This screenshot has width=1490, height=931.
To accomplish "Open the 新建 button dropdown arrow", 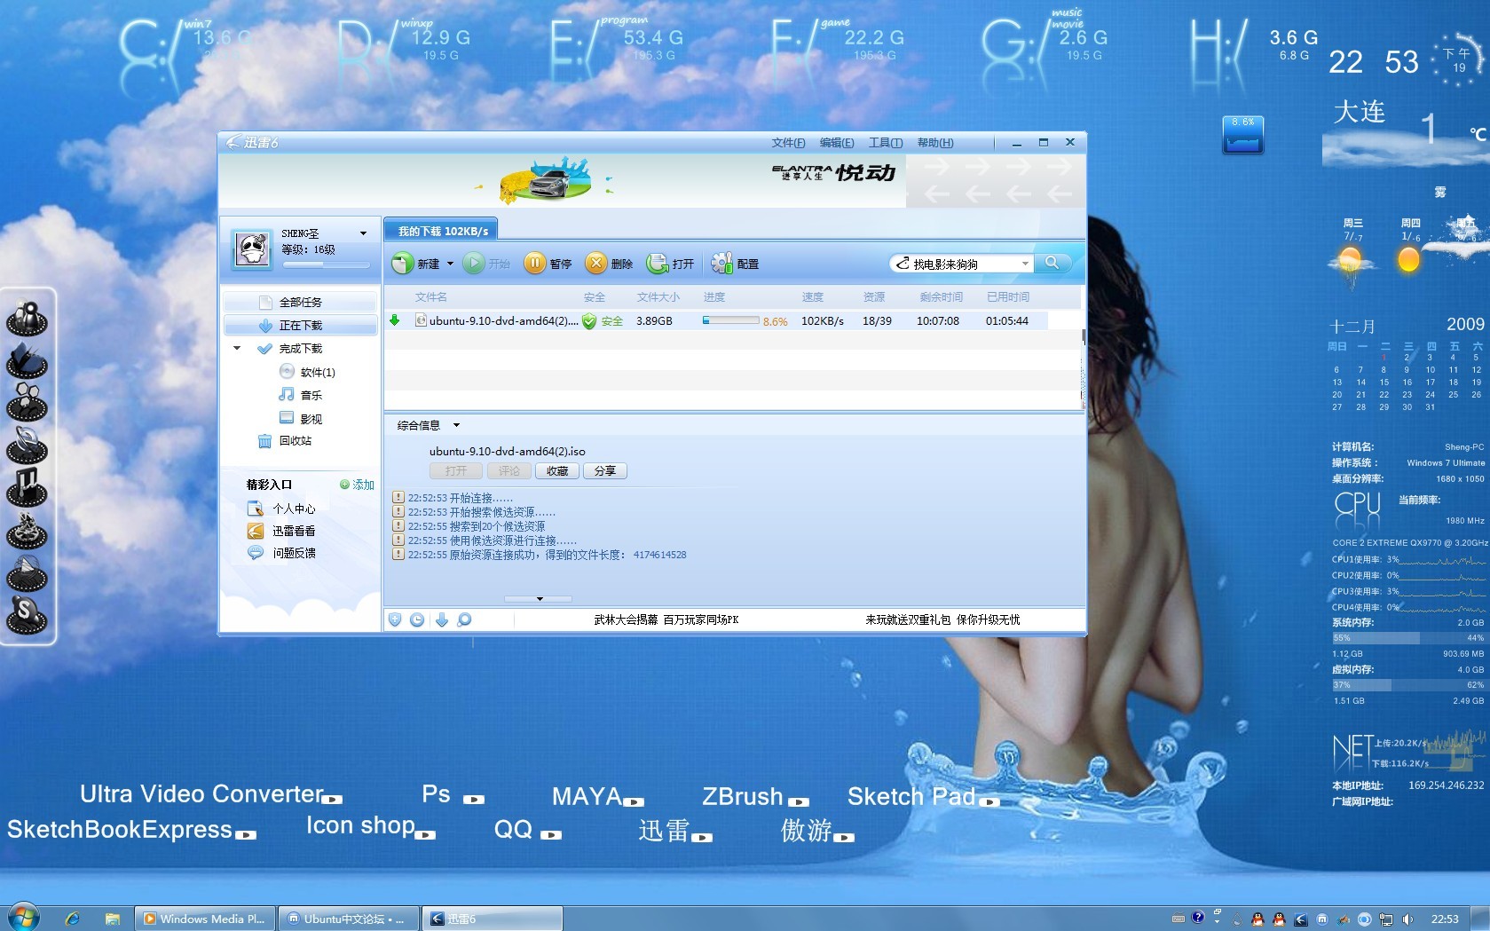I will click(450, 264).
